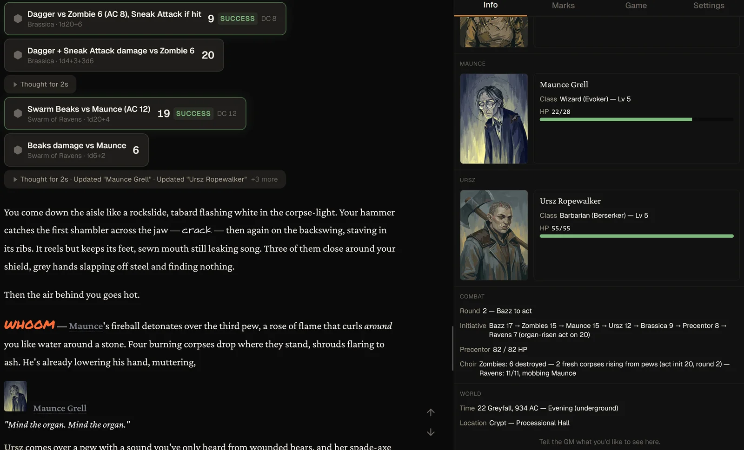
Task: Click the roll result 20 on Sneak Attack damage
Action: (x=208, y=55)
